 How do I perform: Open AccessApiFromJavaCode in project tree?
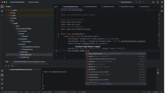point(31,47)
